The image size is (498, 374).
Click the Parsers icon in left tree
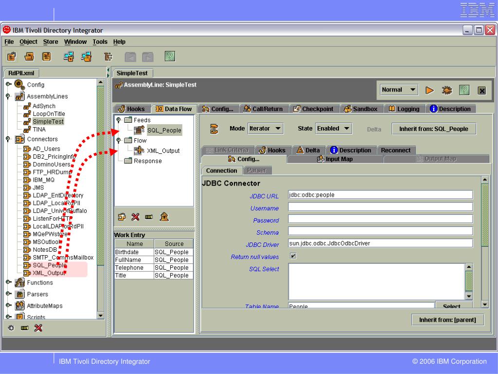pos(20,294)
